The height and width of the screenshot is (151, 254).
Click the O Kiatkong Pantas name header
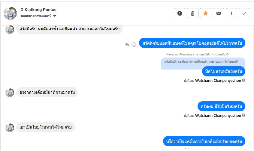[38, 10]
